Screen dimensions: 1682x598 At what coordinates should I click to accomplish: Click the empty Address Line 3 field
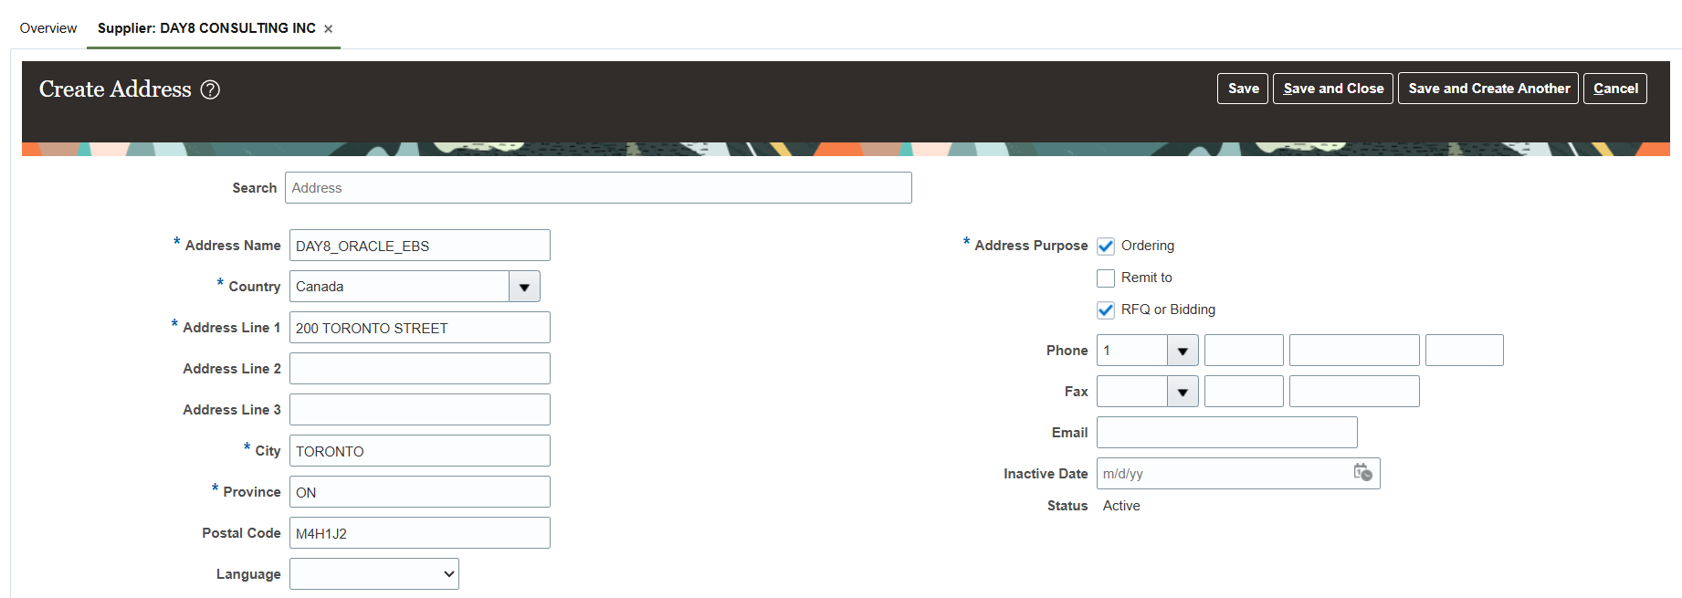[x=420, y=410]
